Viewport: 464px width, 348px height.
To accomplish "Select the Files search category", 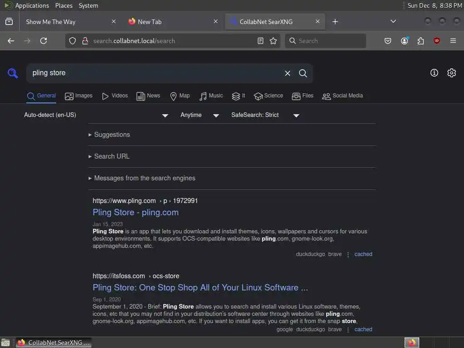I will pos(302,96).
